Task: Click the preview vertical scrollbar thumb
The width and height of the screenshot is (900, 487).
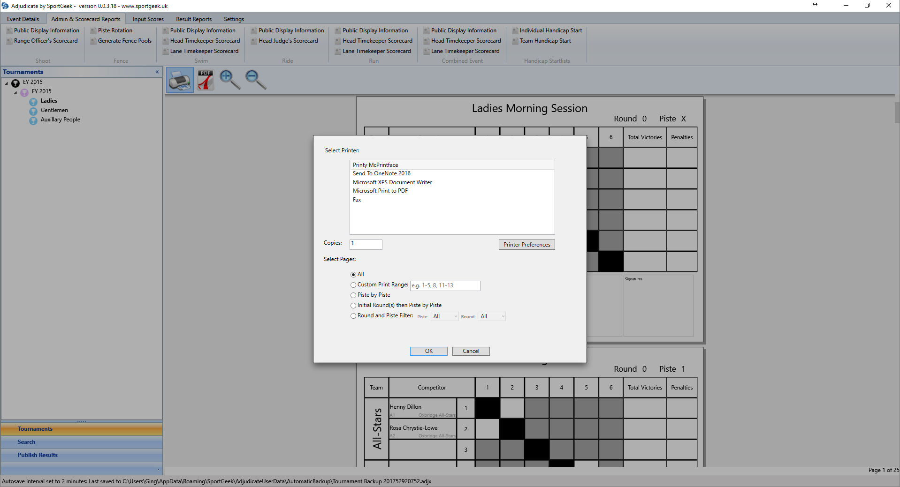Action: tap(897, 112)
